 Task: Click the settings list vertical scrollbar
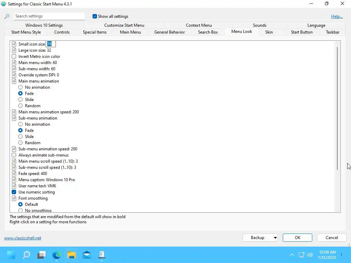click(x=337, y=109)
